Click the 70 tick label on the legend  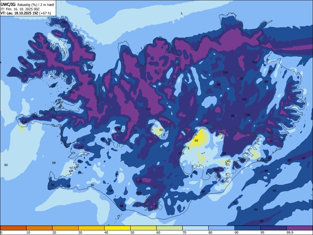(x=184, y=232)
